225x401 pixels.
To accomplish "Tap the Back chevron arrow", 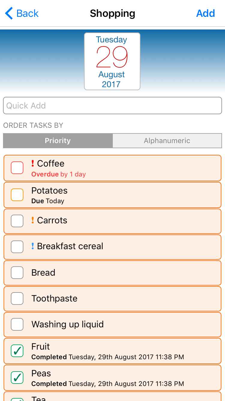I will pos(9,14).
